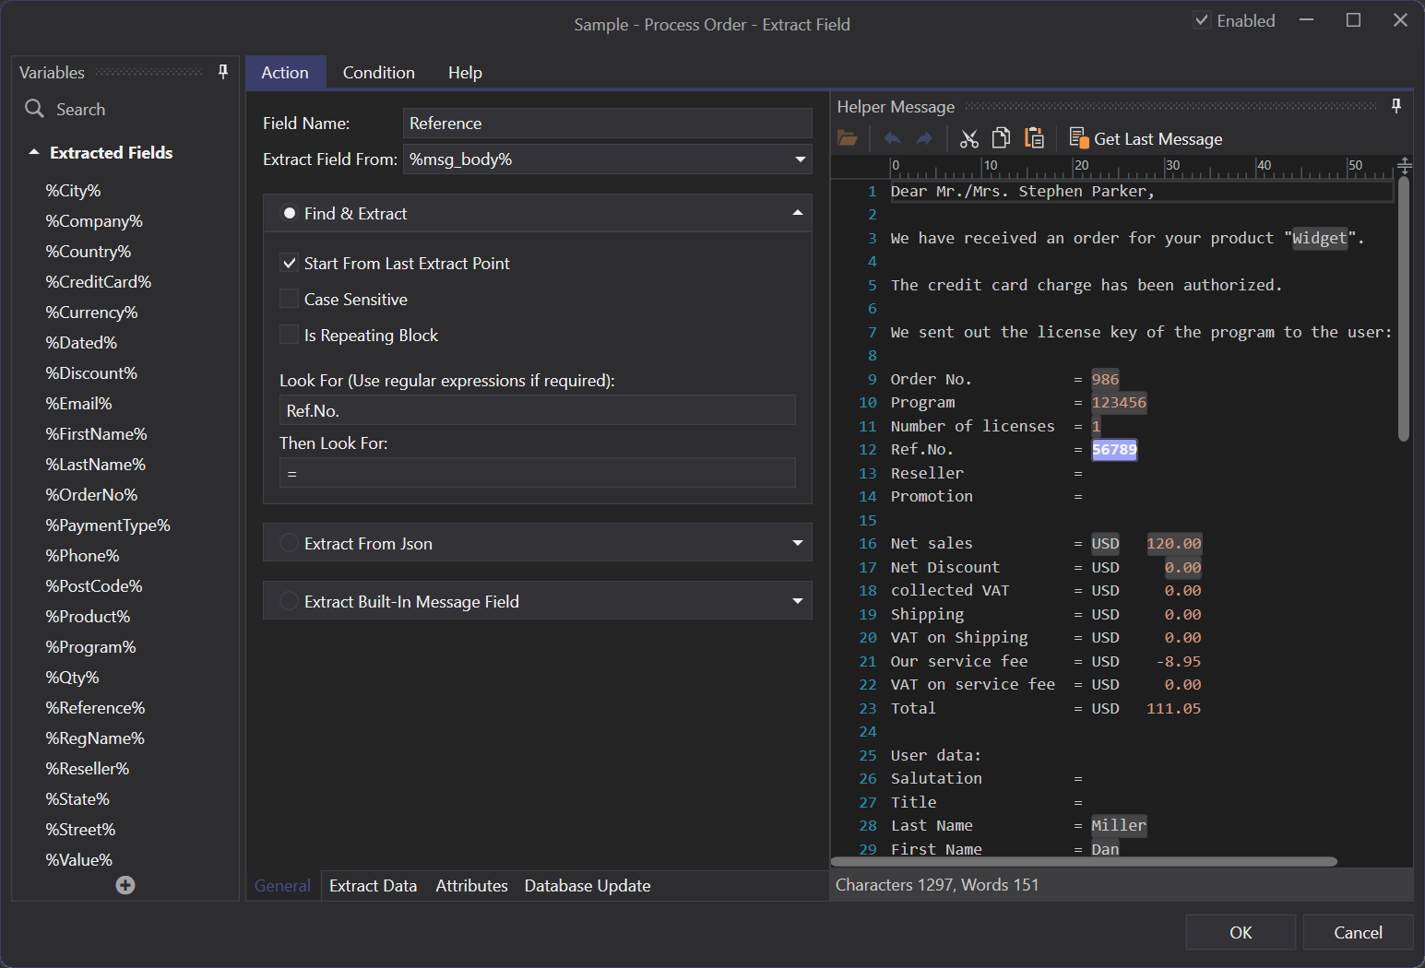Viewport: 1425px width, 968px height.
Task: Select the General bottom tab
Action: (x=282, y=885)
